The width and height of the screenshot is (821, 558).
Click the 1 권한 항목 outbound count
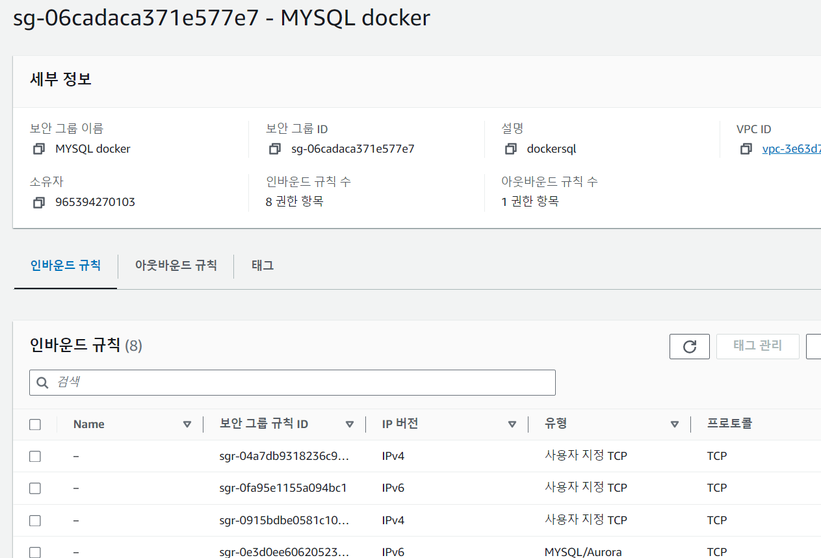point(530,201)
